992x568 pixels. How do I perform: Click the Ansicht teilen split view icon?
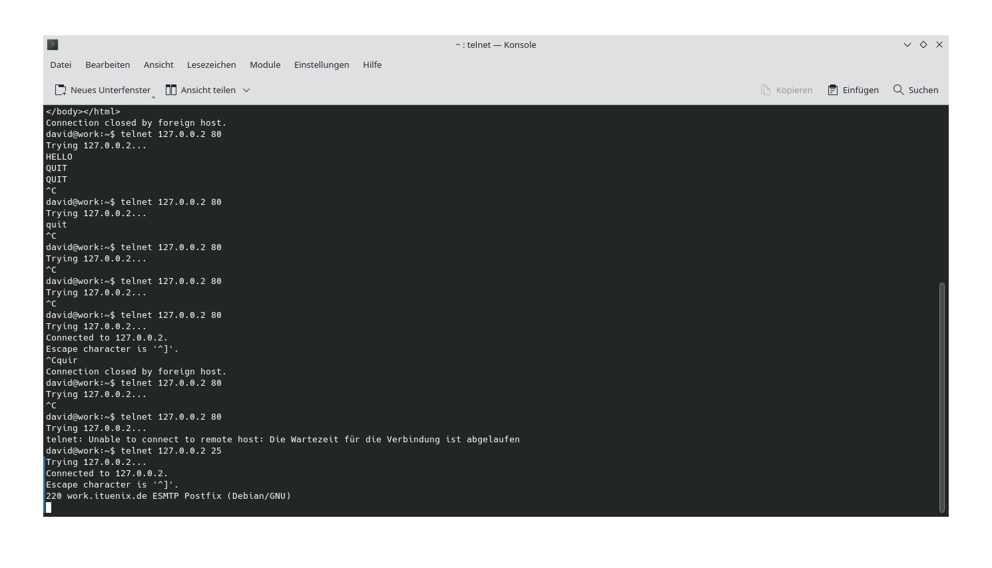coord(170,90)
